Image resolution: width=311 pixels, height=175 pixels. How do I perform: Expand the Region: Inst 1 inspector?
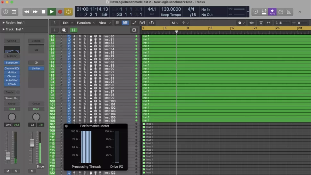4,23
